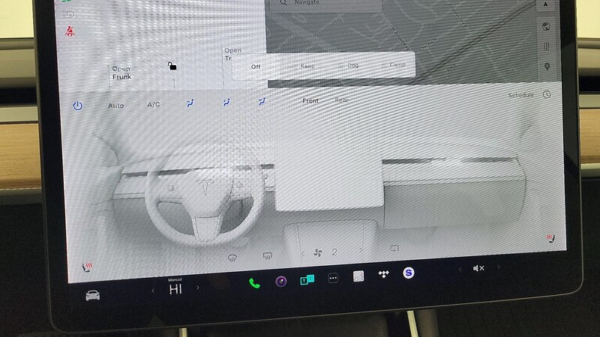Open the Navigate search field
Screen dimensions: 600x337
(x=327, y=3)
